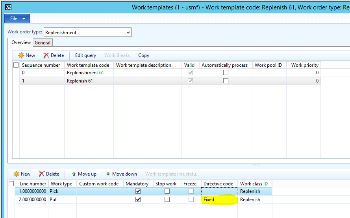
Task: Click sequence number 0 cell
Action: coord(42,73)
